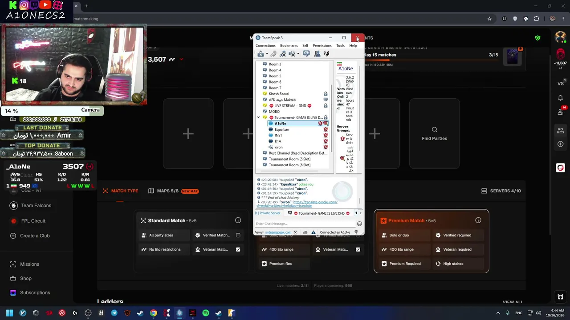The height and width of the screenshot is (320, 570).
Task: Dismiss the TeamSpeak news bar with X
Action: [x=295, y=232]
